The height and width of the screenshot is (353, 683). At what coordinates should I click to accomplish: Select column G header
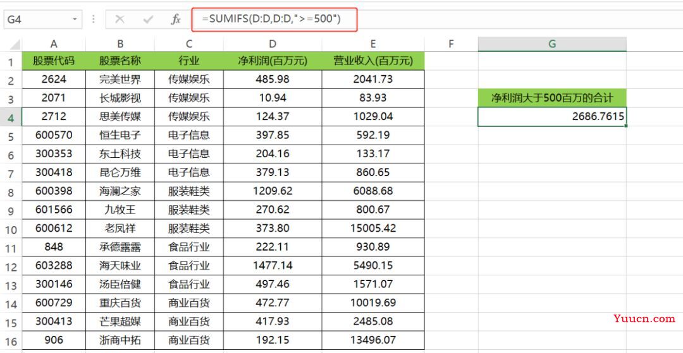click(x=552, y=44)
